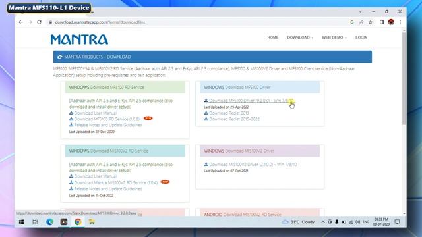The height and width of the screenshot is (237, 422).
Task: Open the Chrome profile avatar
Action: pos(391,22)
